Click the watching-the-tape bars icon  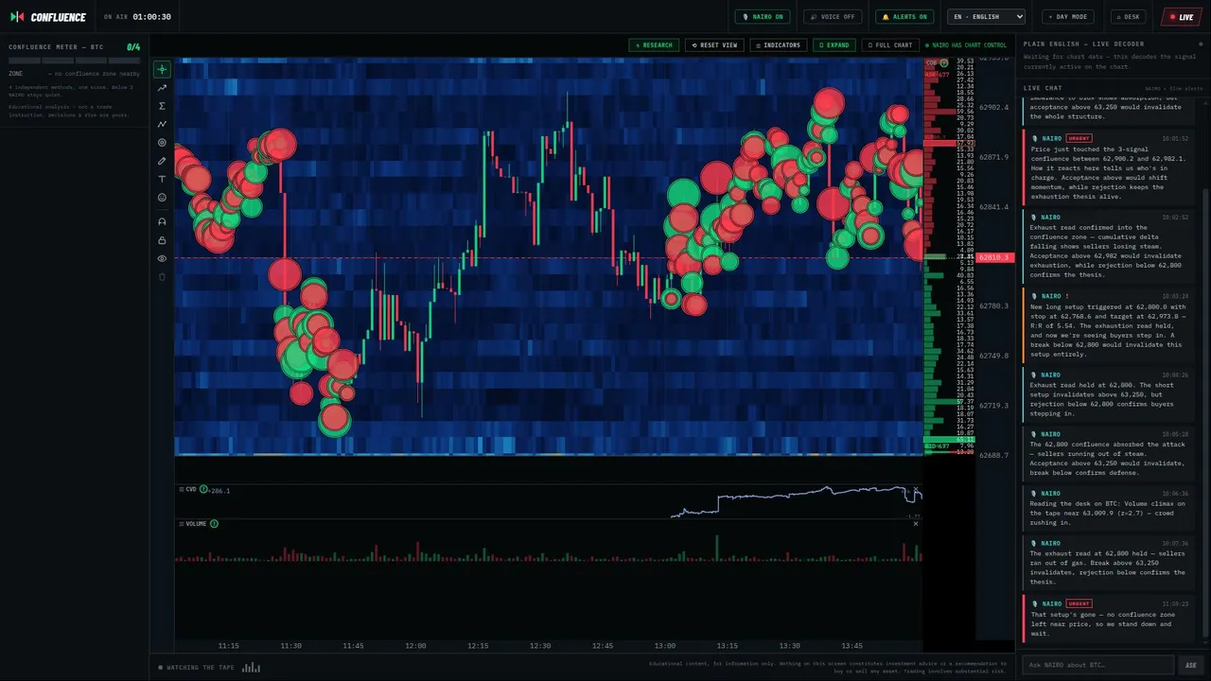[251, 667]
